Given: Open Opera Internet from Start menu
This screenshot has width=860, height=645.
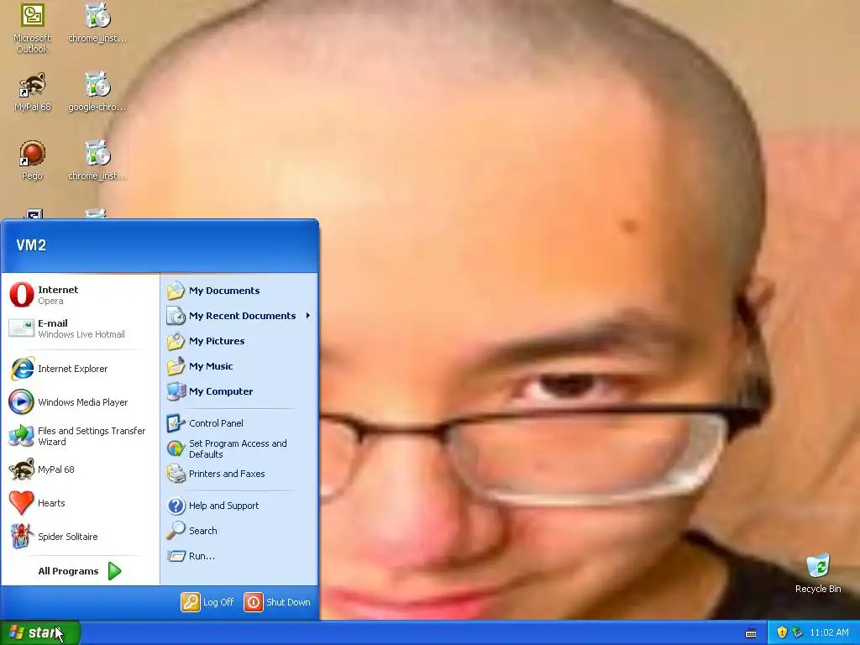Looking at the screenshot, I should pos(80,295).
